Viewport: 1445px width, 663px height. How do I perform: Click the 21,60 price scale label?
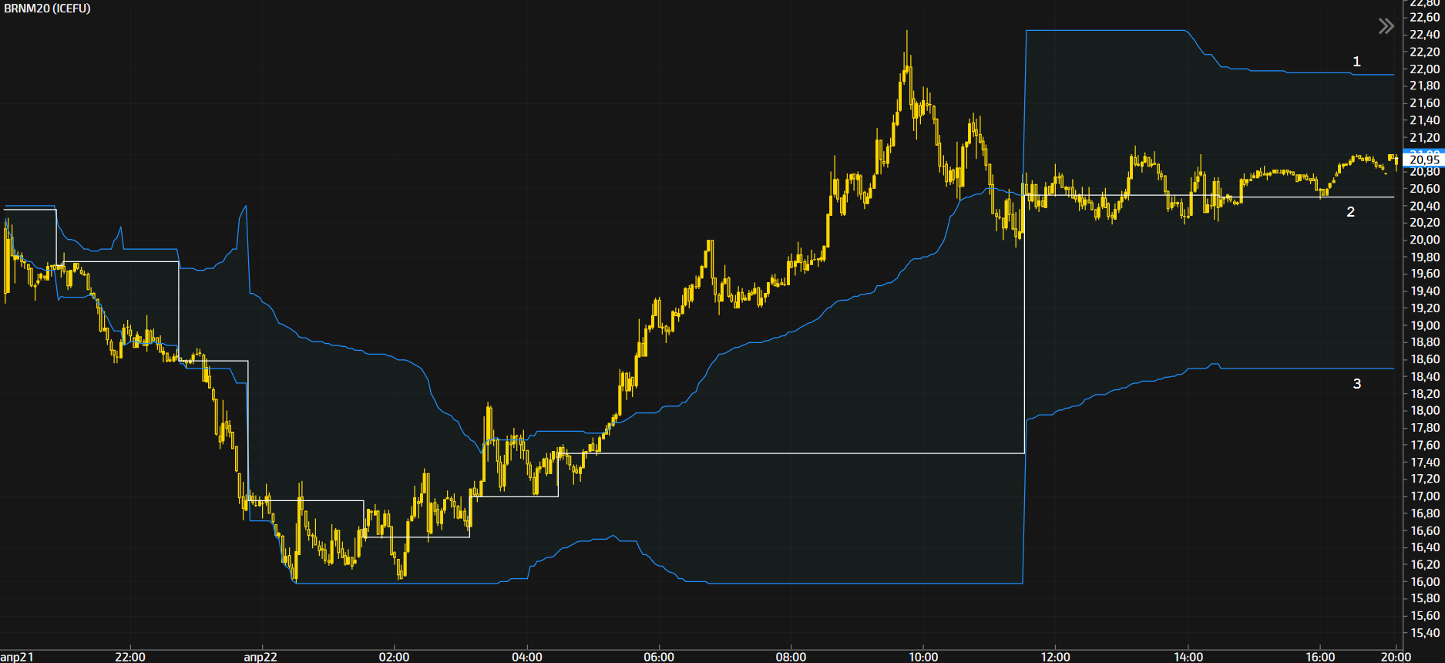[1424, 103]
